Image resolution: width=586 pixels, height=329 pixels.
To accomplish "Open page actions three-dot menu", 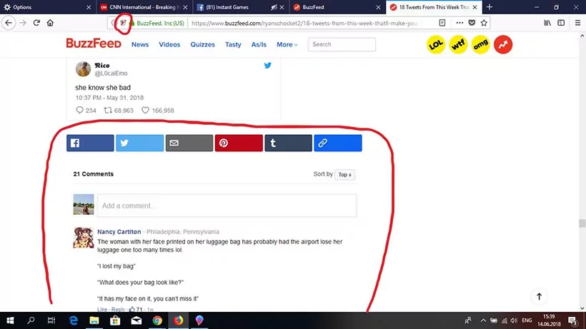I will point(460,23).
